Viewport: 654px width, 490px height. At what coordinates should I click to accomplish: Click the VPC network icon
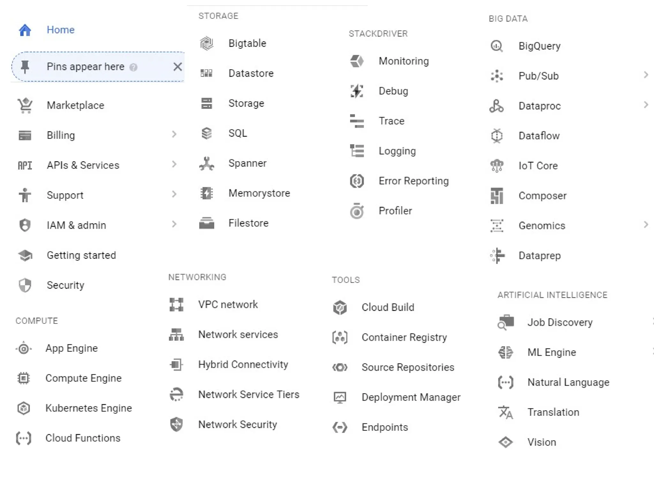point(176,305)
